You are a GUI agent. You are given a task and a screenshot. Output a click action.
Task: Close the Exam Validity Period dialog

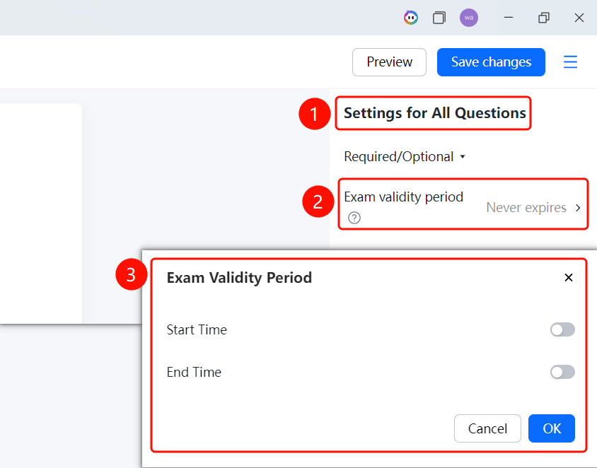569,278
